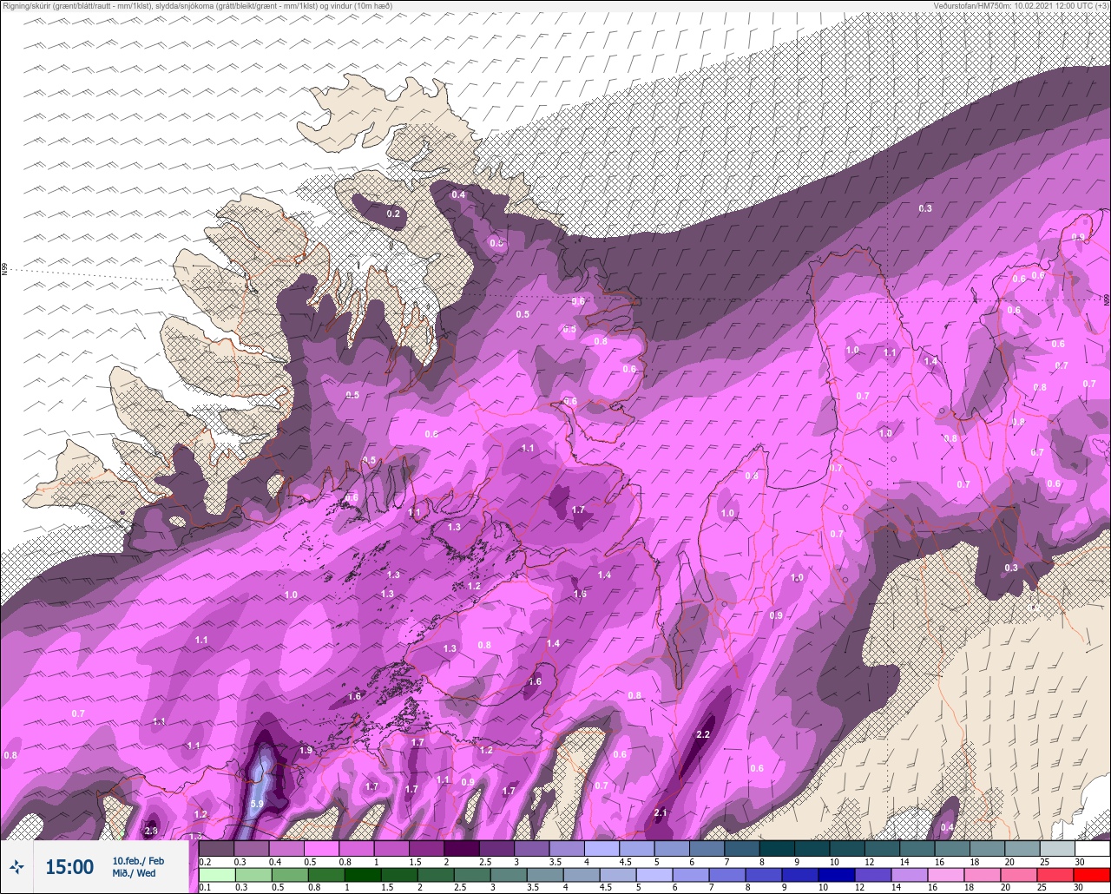Click the 1.9 precipitation value on the map
The height and width of the screenshot is (894, 1111).
pyautogui.click(x=306, y=750)
